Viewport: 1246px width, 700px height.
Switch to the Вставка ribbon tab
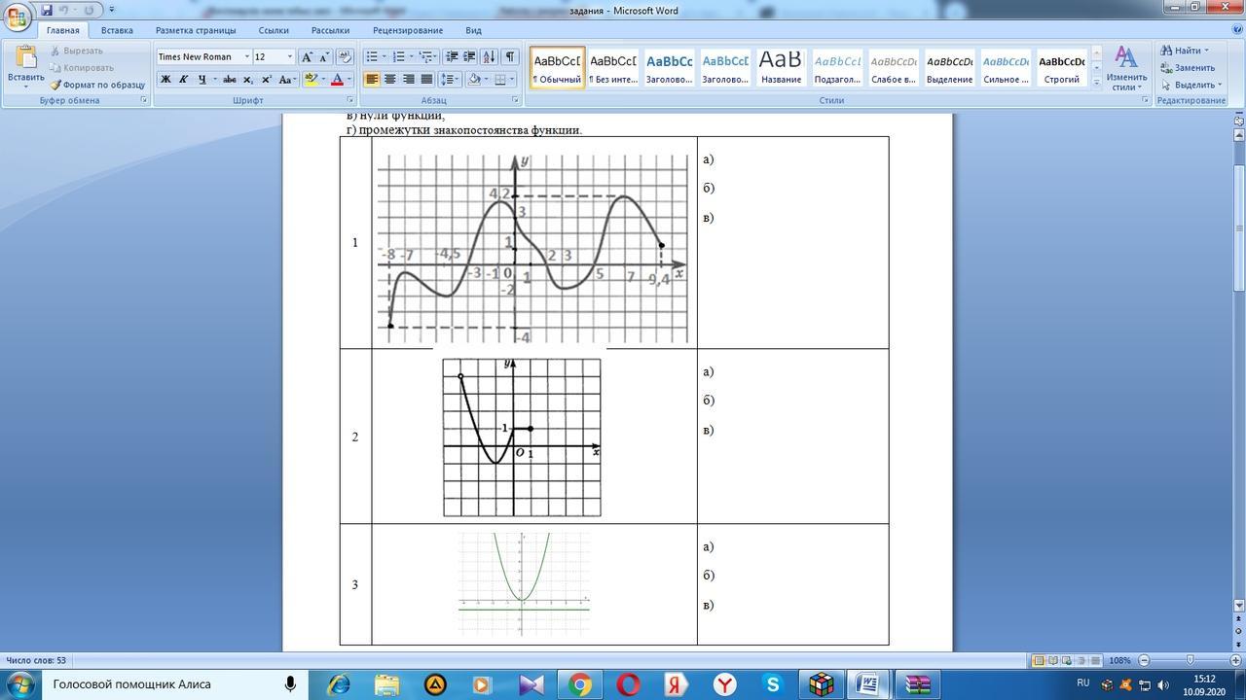click(x=117, y=30)
